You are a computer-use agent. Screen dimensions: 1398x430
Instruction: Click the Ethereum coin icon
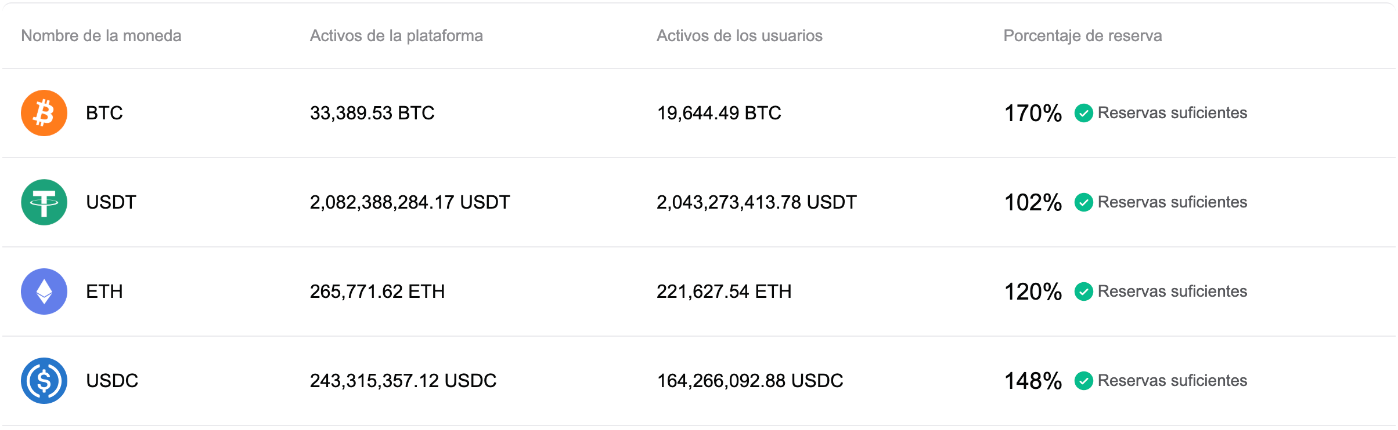pyautogui.click(x=44, y=291)
